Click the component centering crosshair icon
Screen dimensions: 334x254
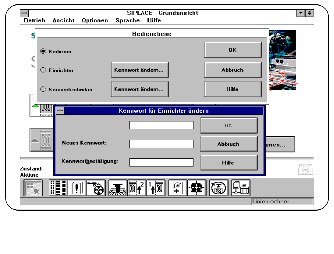[197, 188]
